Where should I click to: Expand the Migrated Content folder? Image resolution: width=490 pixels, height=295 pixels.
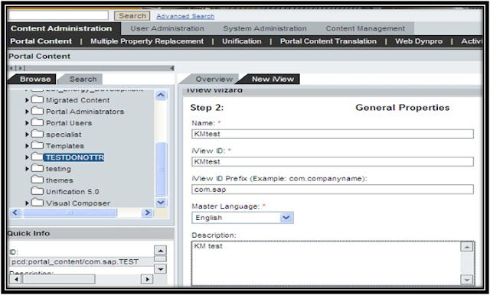[27, 100]
